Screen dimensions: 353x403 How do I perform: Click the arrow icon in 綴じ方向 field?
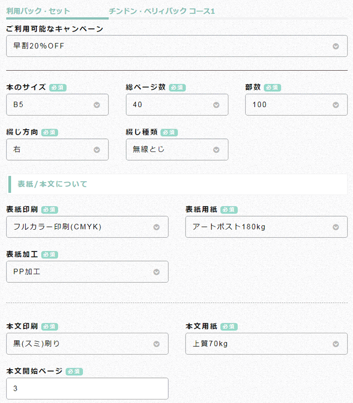96,150
